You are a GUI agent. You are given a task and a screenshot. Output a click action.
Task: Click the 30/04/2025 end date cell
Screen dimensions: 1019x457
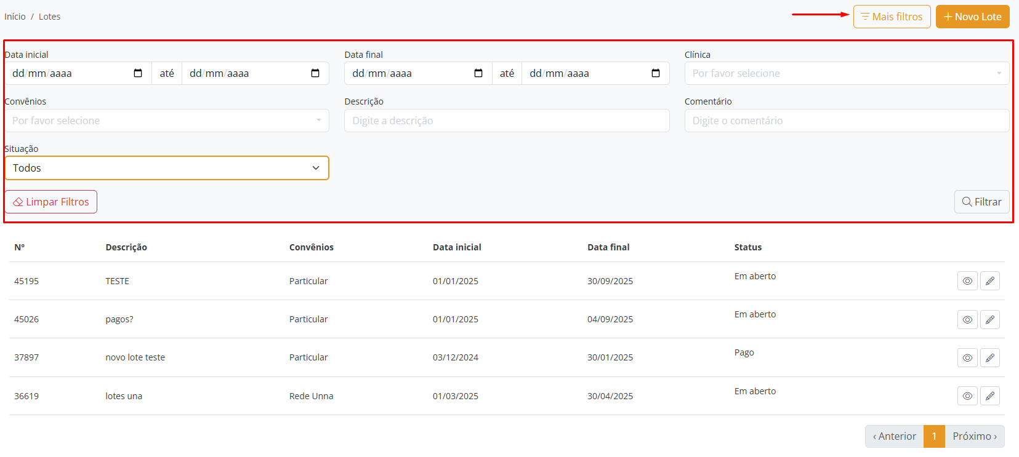(610, 396)
